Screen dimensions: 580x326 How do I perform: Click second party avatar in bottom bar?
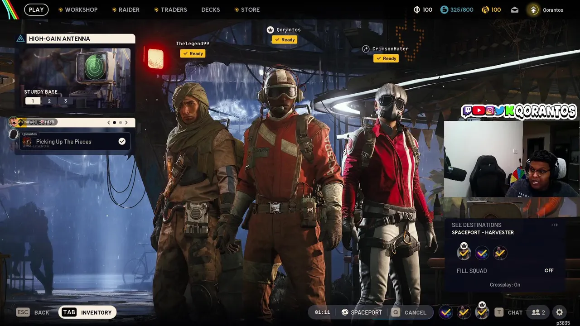[464, 312]
